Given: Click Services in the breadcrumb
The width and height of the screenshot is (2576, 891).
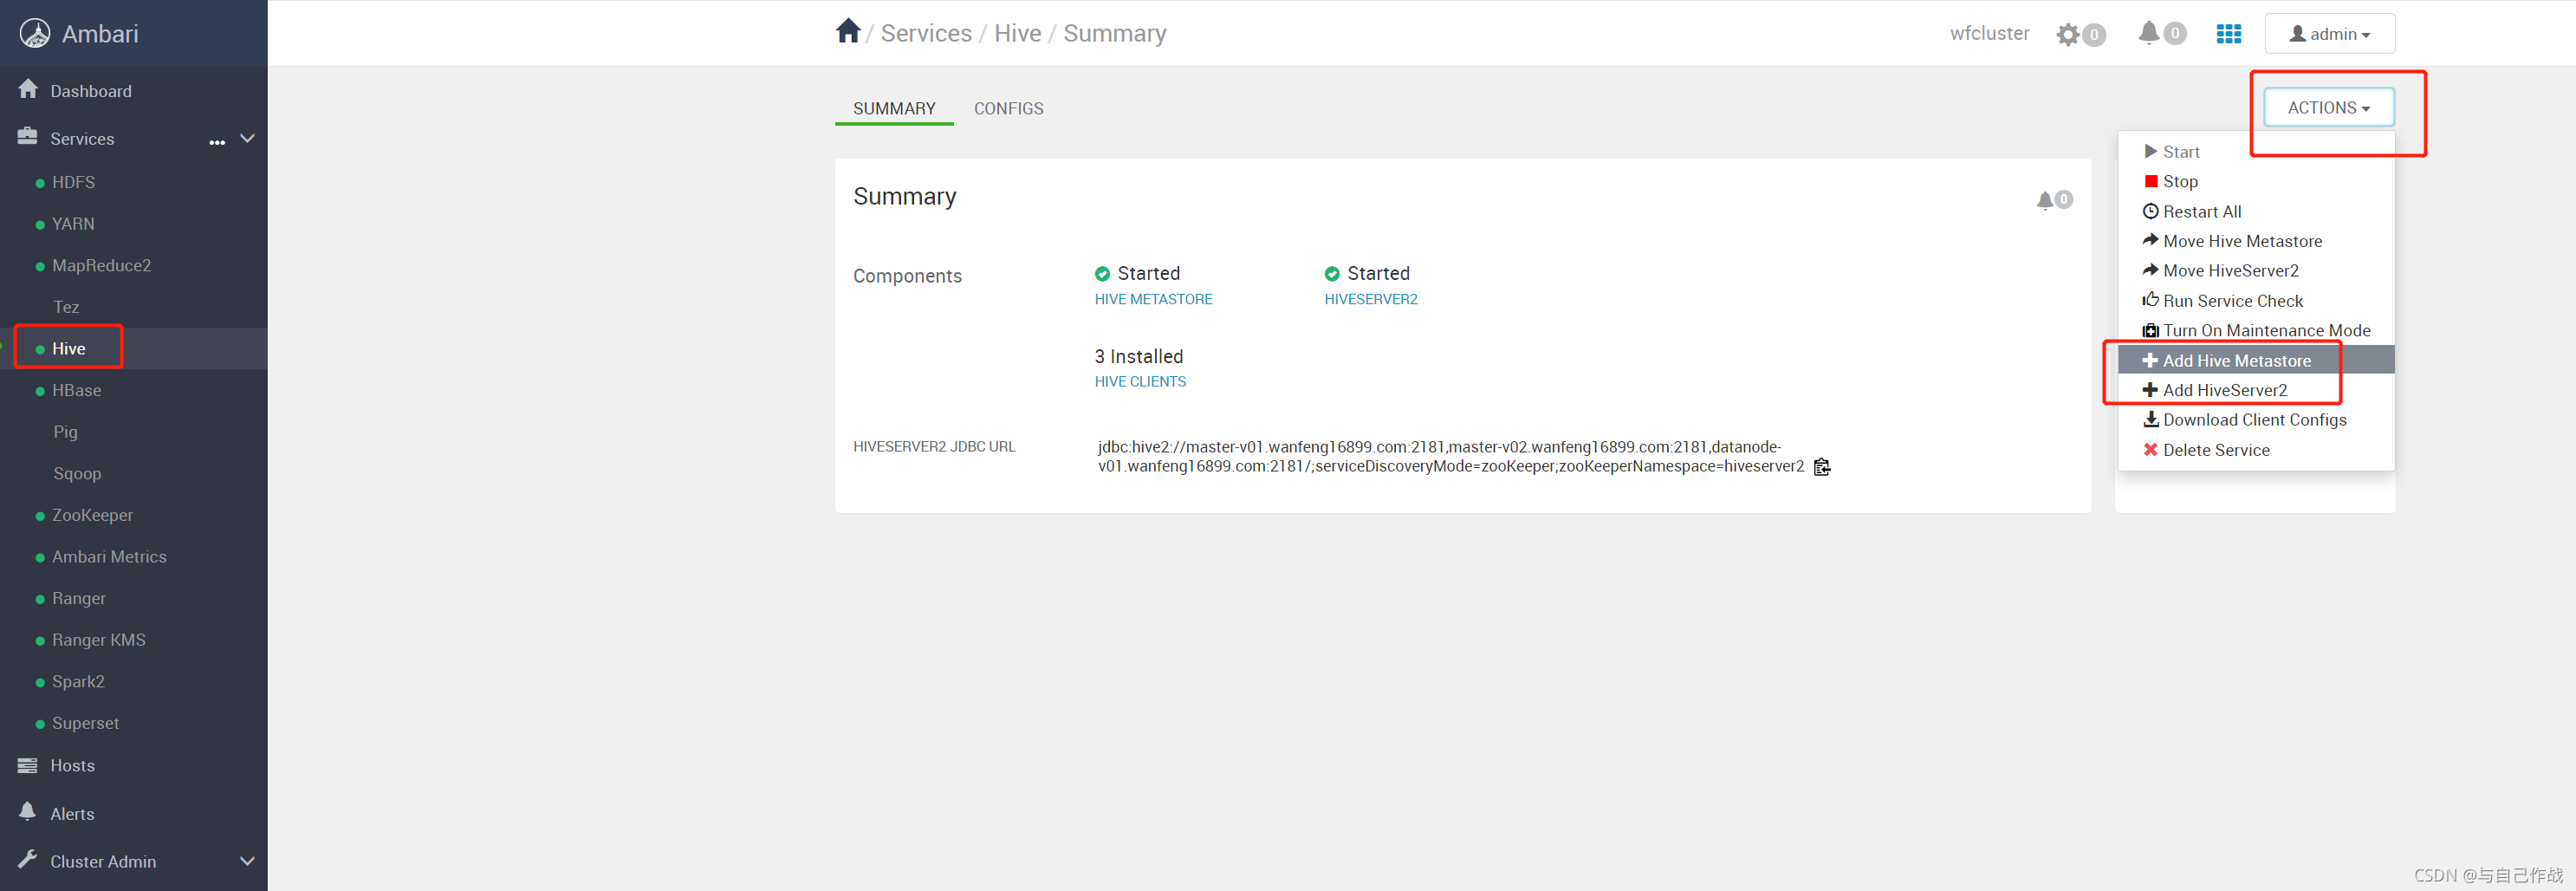Looking at the screenshot, I should pyautogui.click(x=926, y=33).
